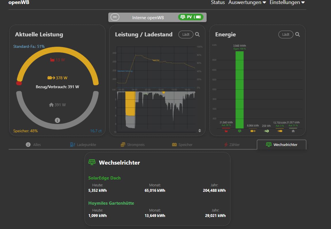Click the SolarEdge Dach inverter heading
This screenshot has height=229, width=331.
coord(104,178)
